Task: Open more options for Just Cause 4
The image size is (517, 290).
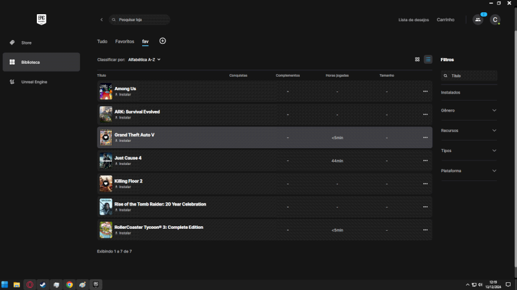Action: click(425, 160)
